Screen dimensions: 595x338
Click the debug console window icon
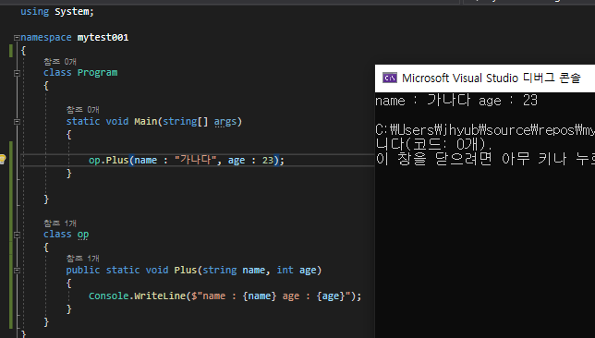[390, 78]
